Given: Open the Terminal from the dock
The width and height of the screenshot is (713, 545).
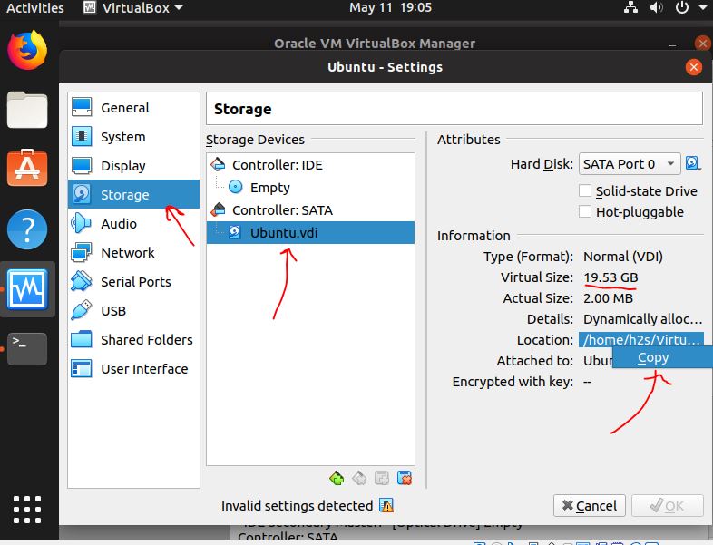Looking at the screenshot, I should 27,348.
